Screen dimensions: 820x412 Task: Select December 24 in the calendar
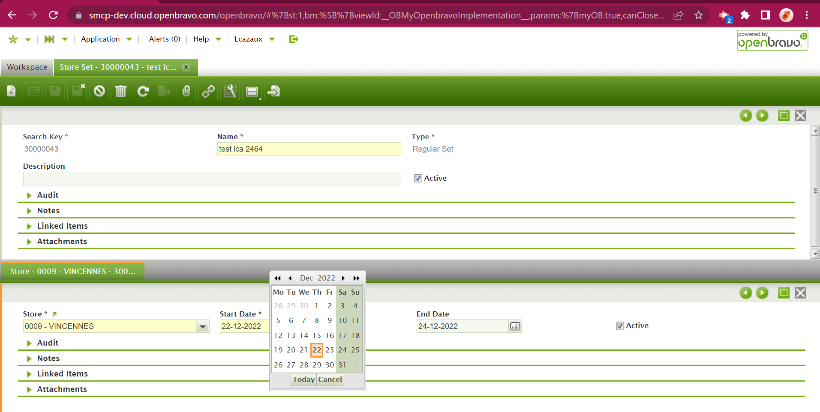click(342, 350)
